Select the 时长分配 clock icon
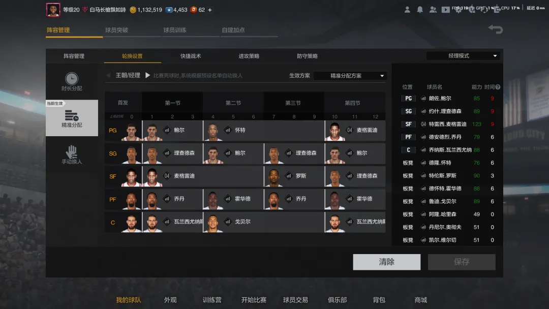Viewport: 549px width, 309px height. tap(72, 78)
